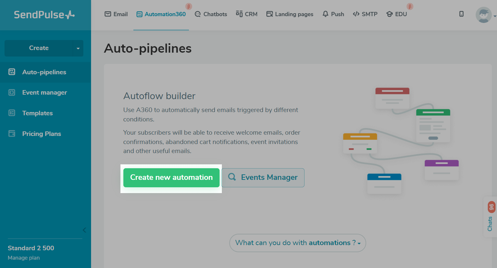The width and height of the screenshot is (497, 268).
Task: Click the SendPulse logo
Action: point(44,15)
